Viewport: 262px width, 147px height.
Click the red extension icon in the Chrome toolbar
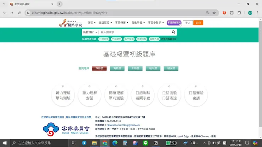(x=224, y=13)
